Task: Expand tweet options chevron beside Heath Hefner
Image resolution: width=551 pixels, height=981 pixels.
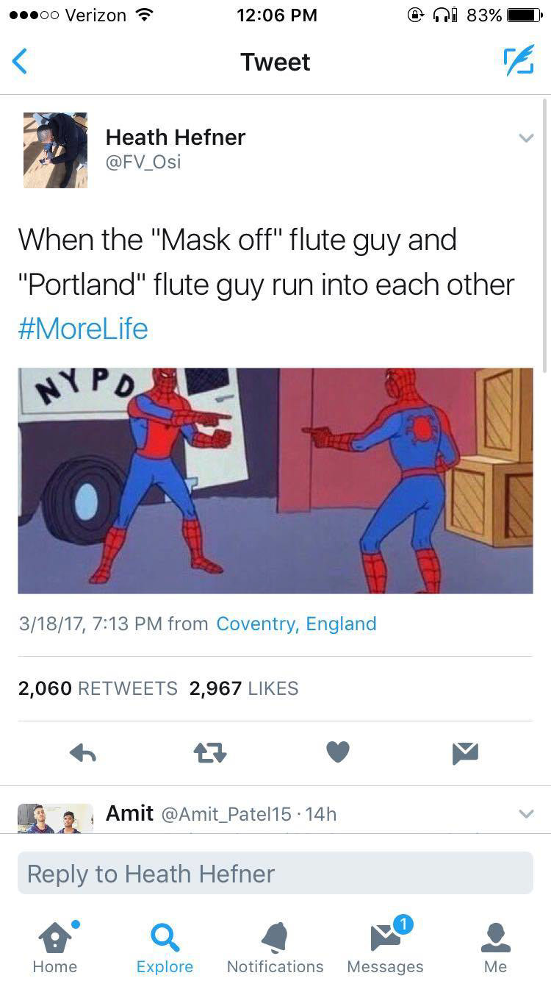Action: tap(525, 138)
